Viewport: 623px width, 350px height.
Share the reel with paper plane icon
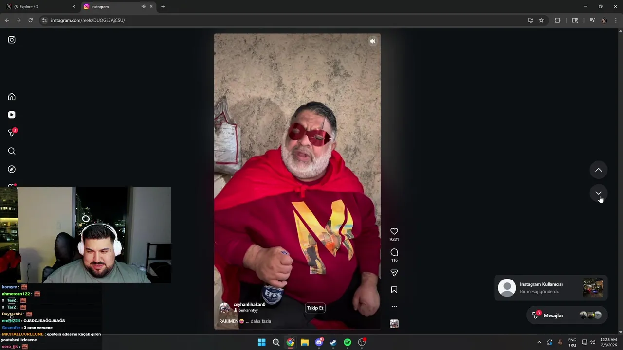coord(394,273)
